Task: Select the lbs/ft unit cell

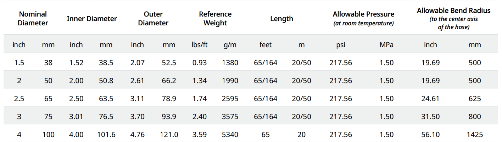Action: click(199, 45)
